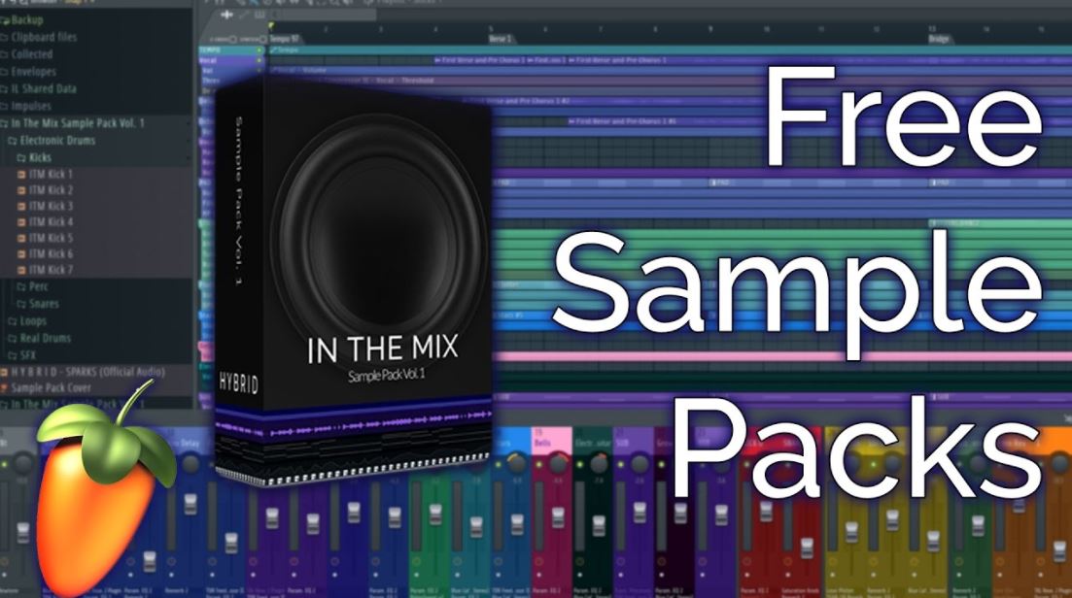Click the Sample Pack Cover file icon

pos(4,387)
